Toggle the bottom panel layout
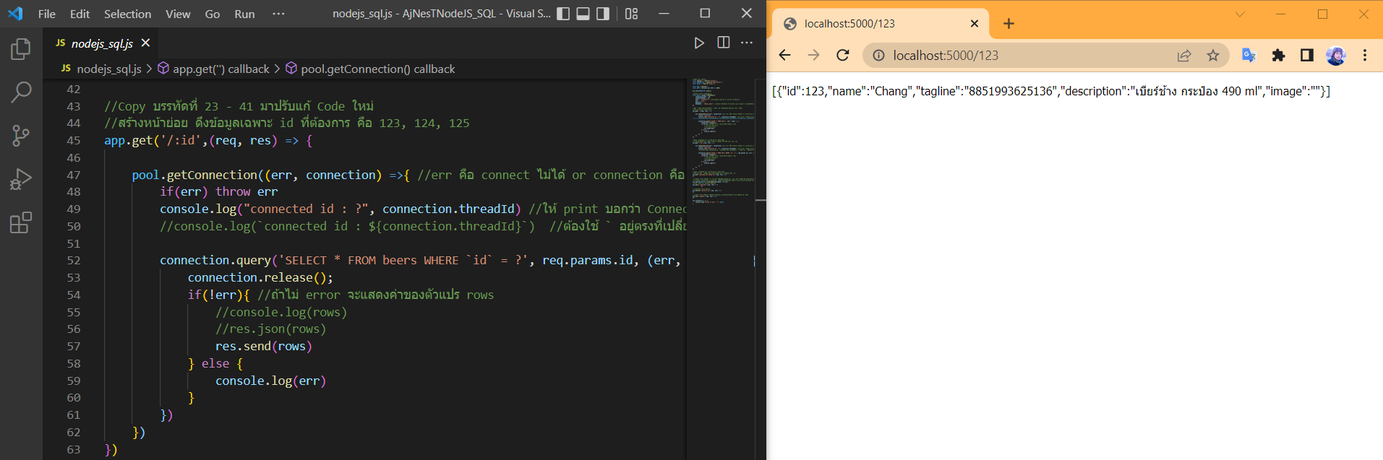 pos(583,14)
